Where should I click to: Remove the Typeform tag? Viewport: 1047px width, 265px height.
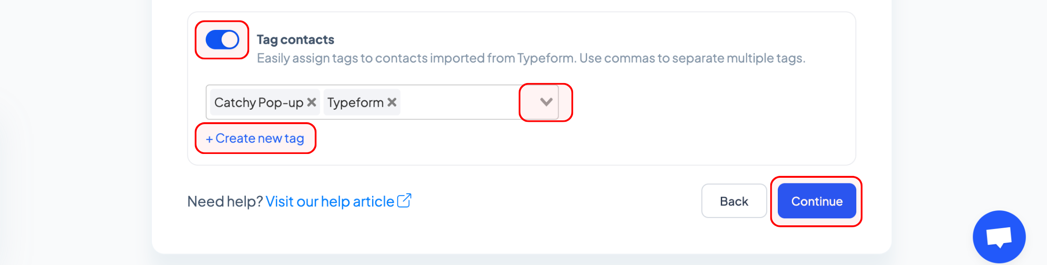[x=392, y=102]
